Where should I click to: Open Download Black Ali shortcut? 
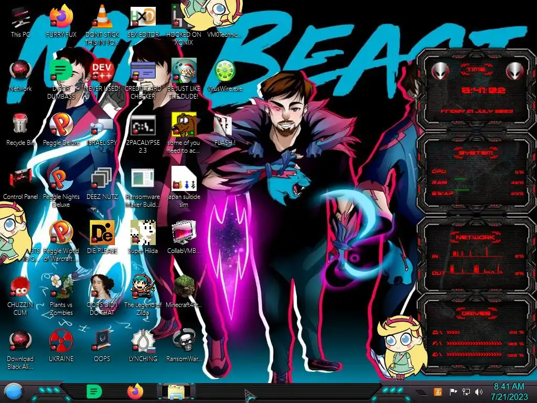20,349
